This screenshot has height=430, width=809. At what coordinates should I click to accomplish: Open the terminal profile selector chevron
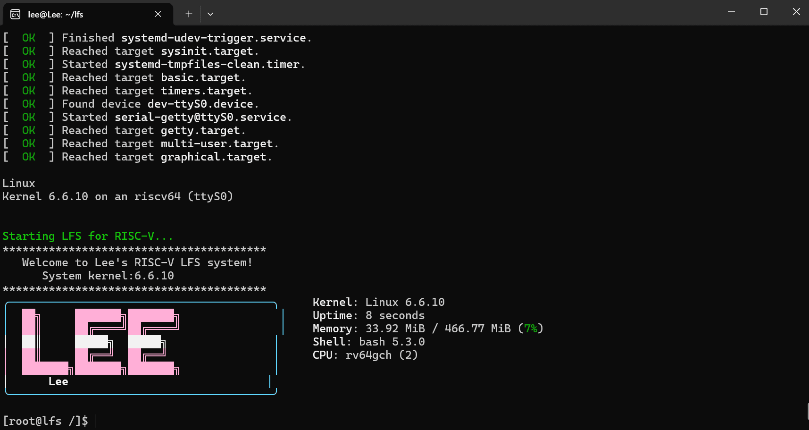coord(210,14)
